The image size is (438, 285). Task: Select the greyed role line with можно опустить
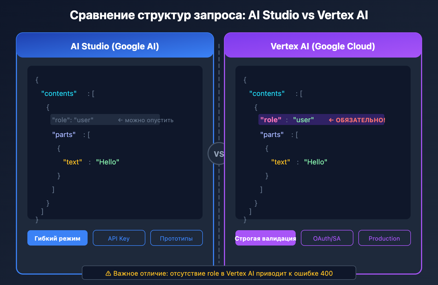[105, 120]
